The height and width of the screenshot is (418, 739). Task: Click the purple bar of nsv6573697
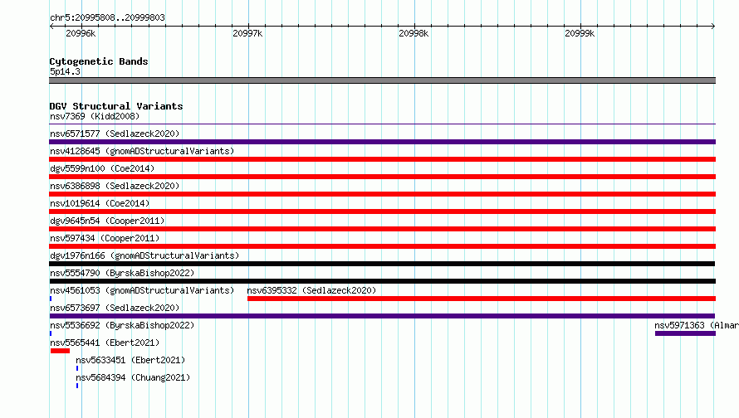pos(382,316)
